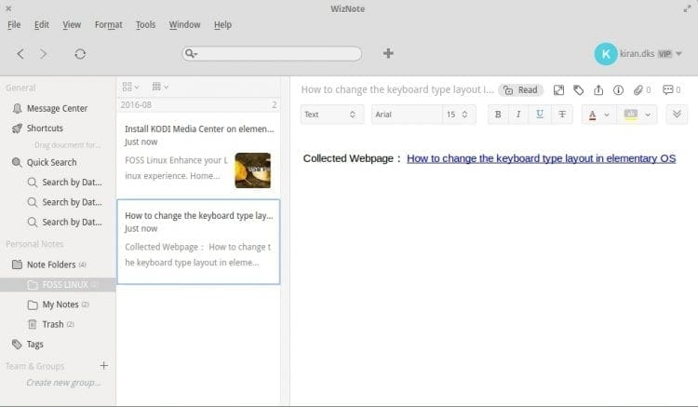Open the File menu
Viewport: 698px width, 407px height.
point(14,24)
